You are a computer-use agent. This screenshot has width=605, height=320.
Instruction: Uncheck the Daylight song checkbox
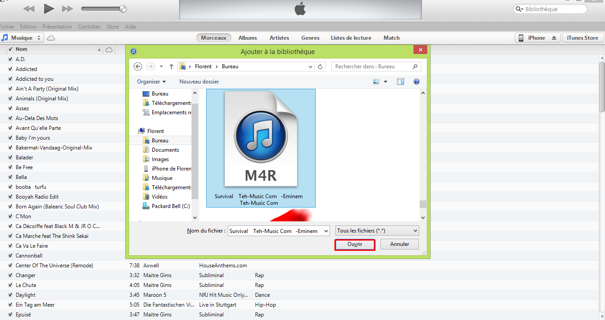(x=10, y=295)
